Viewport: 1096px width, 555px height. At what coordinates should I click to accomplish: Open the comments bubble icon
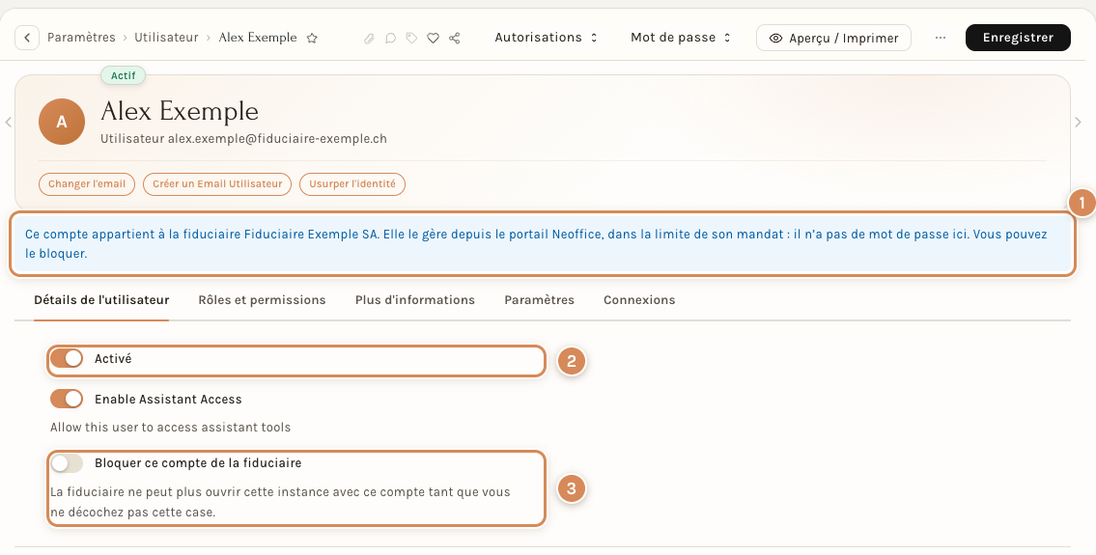[x=391, y=39]
